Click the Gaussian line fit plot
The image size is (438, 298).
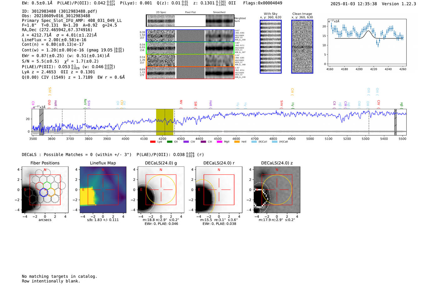pos(367,44)
